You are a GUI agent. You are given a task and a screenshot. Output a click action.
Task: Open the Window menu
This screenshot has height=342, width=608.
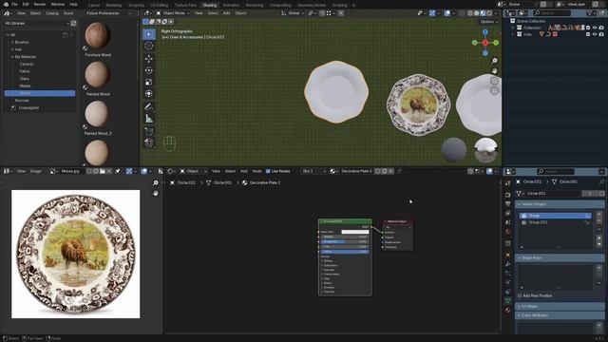point(58,4)
